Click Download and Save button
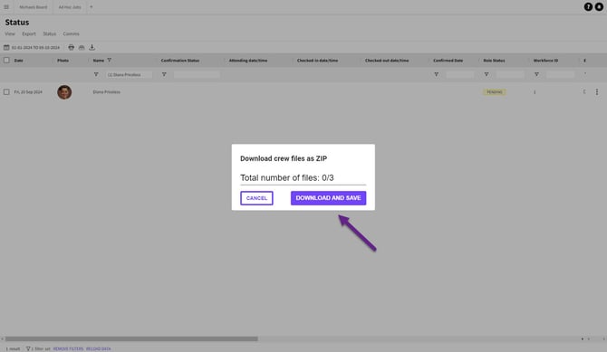607x352 pixels. tap(328, 198)
